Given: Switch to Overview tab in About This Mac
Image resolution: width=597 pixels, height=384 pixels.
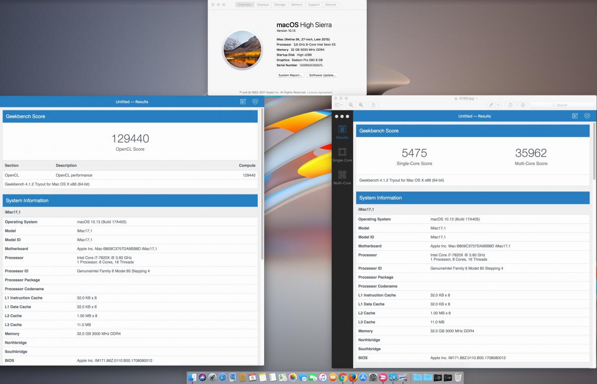Looking at the screenshot, I should coord(245,4).
